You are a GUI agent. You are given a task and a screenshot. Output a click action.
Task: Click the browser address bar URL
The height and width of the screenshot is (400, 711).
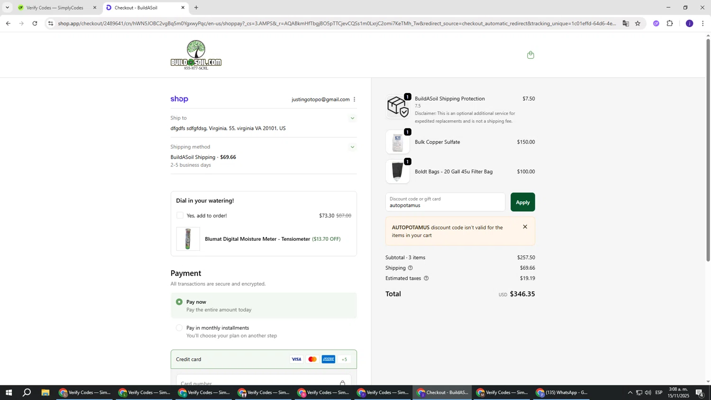click(x=337, y=23)
